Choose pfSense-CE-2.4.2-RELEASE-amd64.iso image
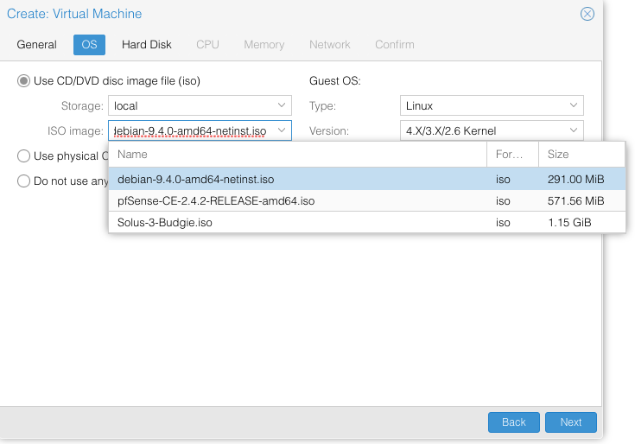This screenshot has width=635, height=444. pyautogui.click(x=216, y=201)
